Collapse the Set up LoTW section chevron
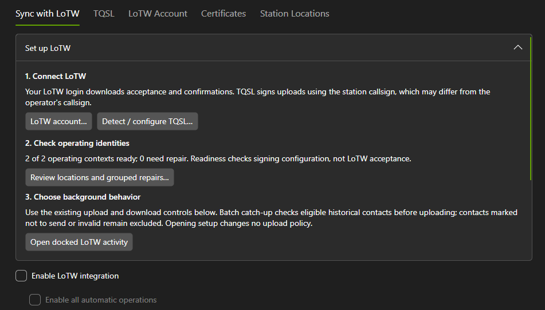Screen dimensions: 545x310 518,47
